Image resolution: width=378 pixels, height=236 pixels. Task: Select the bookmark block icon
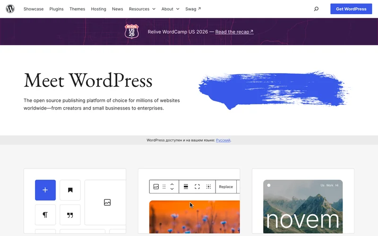pyautogui.click(x=70, y=190)
